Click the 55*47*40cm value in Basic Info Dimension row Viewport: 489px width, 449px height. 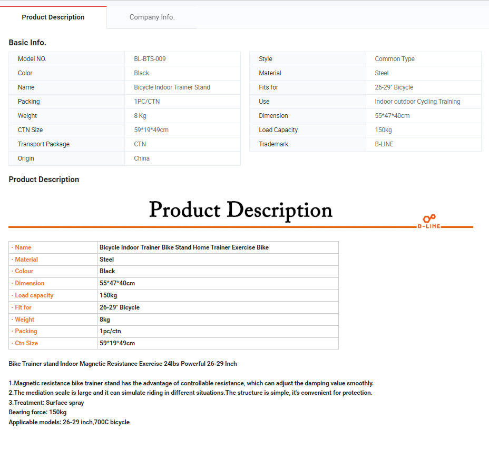coord(393,116)
